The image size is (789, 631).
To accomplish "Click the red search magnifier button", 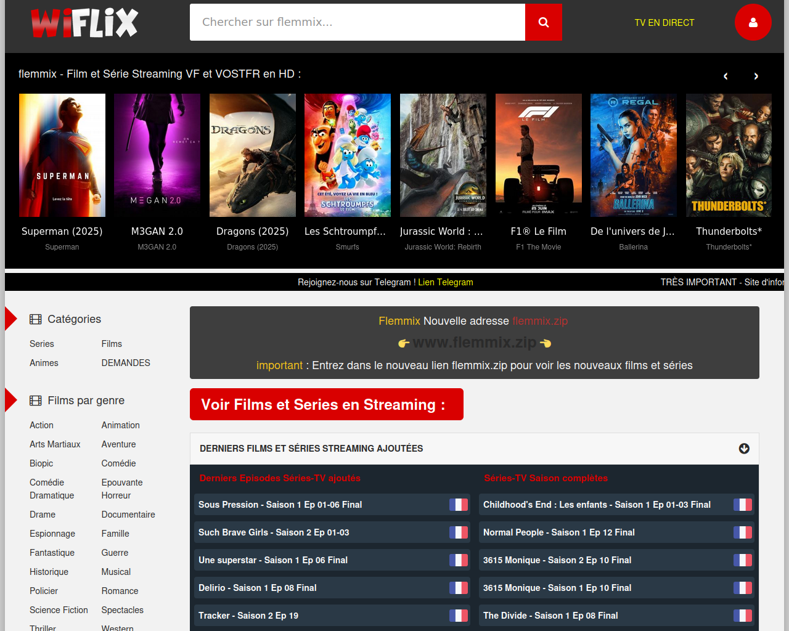I will coord(543,22).
